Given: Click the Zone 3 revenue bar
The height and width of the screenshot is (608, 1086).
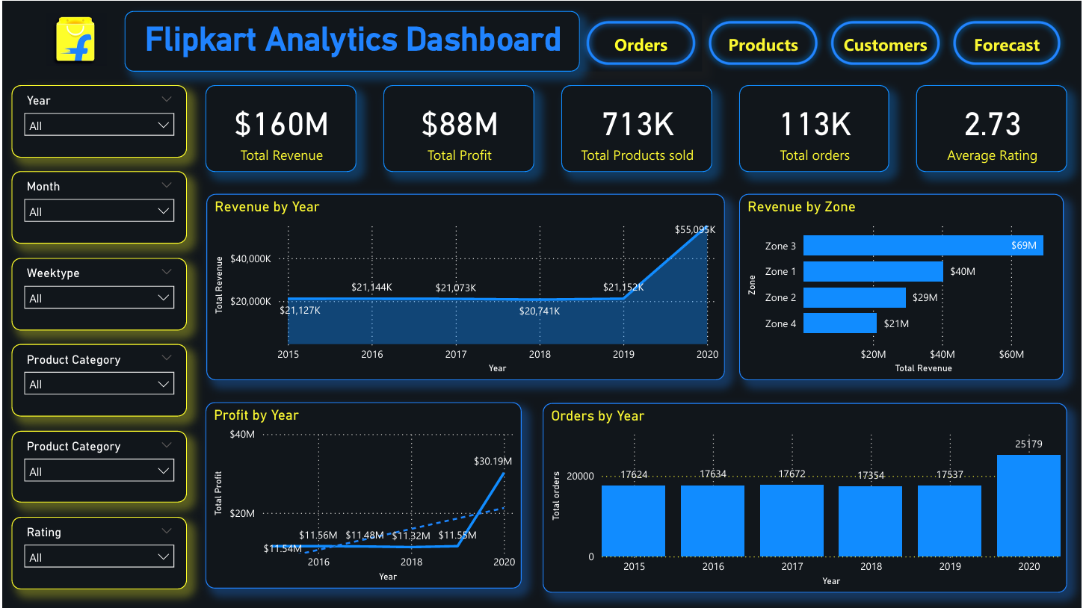Looking at the screenshot, I should point(923,245).
